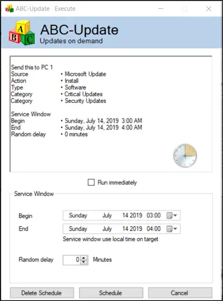
Task: Select the Begin time 03:00 value
Action: click(153, 215)
